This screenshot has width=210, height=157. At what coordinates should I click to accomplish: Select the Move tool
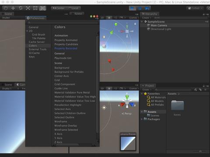pos(13,8)
